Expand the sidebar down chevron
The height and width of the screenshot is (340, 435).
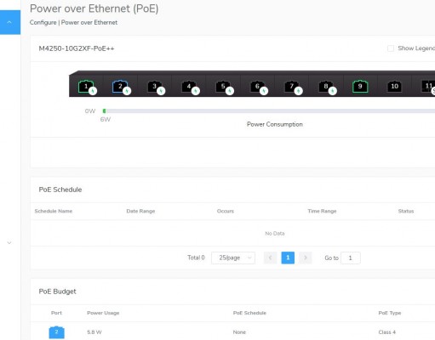9,243
